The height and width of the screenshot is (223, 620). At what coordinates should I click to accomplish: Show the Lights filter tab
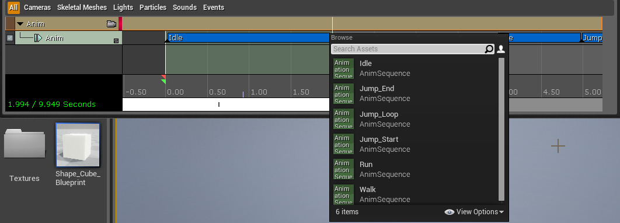(123, 8)
